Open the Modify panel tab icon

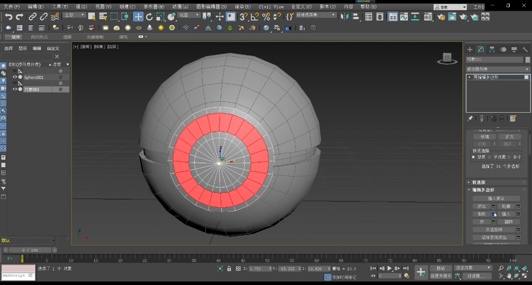point(480,50)
